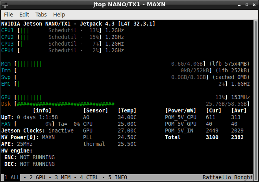Open the Tabs menu
The image size is (259, 182).
click(41, 15)
